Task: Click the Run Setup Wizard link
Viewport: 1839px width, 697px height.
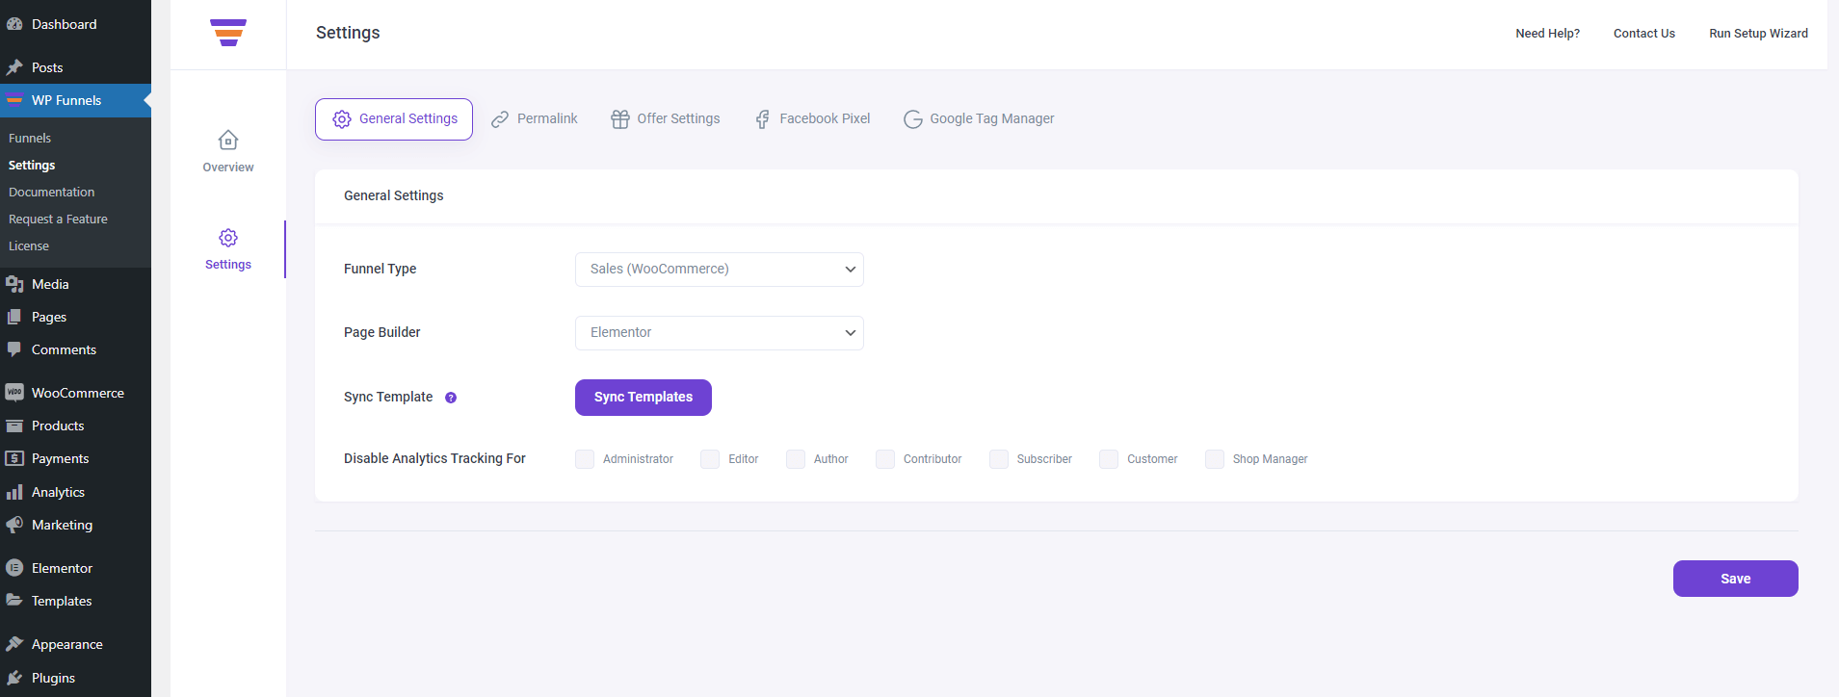Action: coord(1758,34)
